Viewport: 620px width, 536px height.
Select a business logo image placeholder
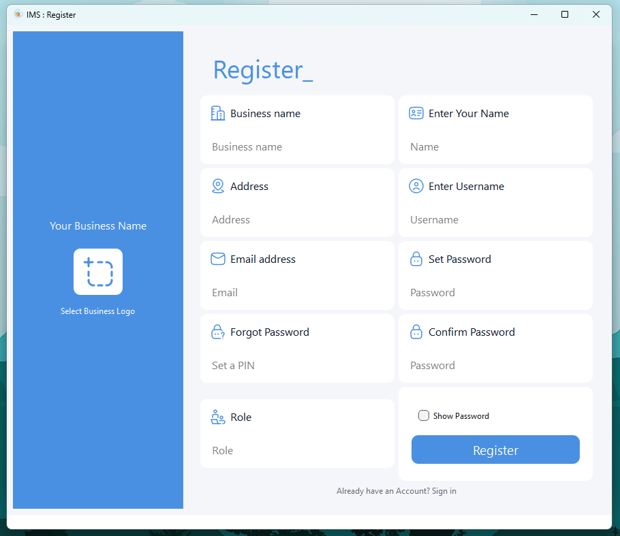(98, 272)
